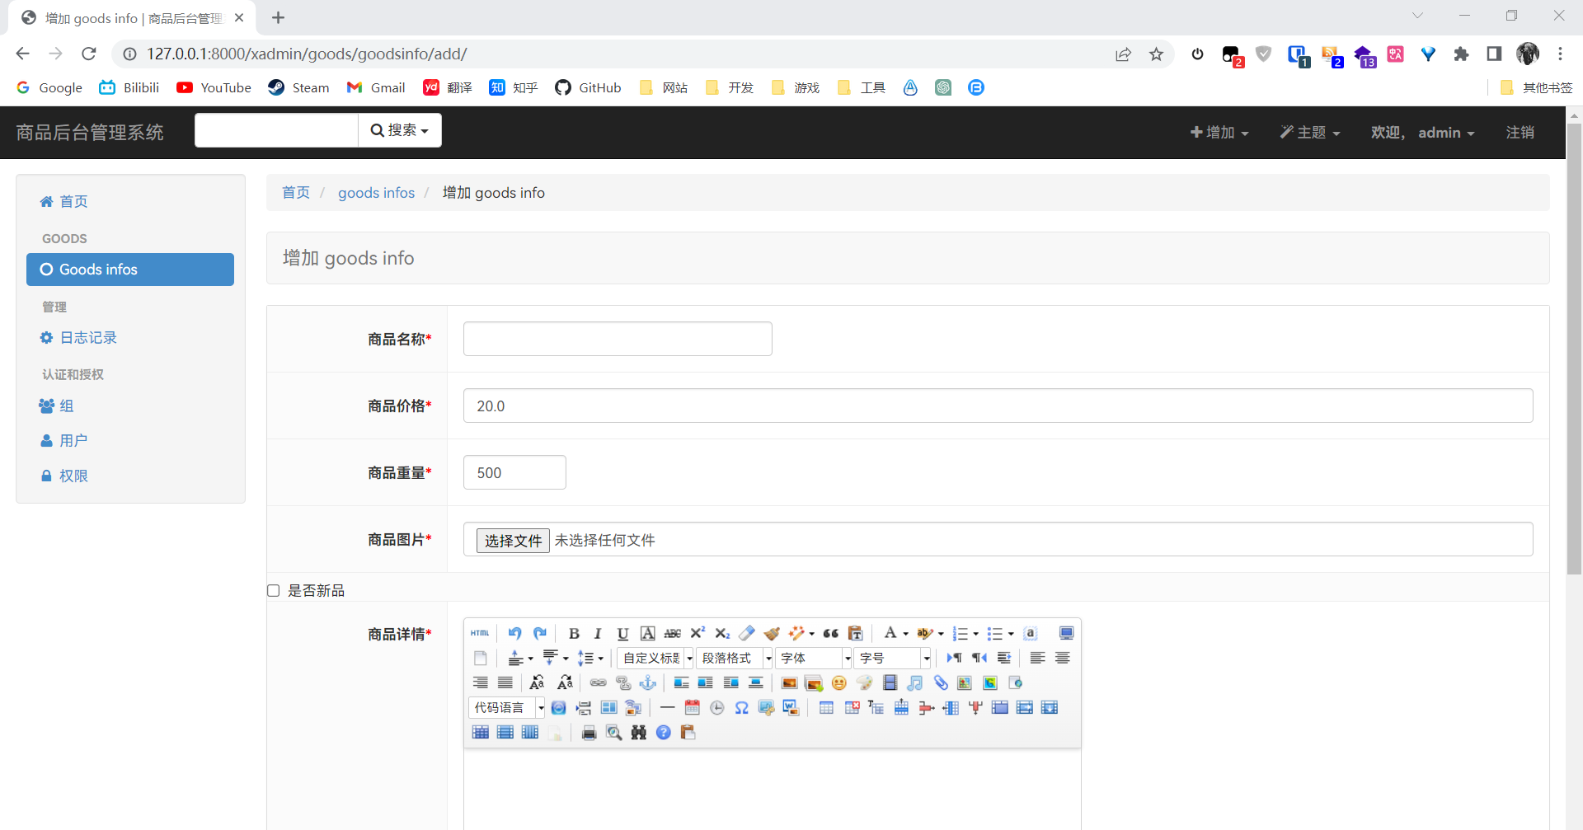Open the 增加 menu in the top navbar
The image size is (1583, 830).
pos(1219,132)
